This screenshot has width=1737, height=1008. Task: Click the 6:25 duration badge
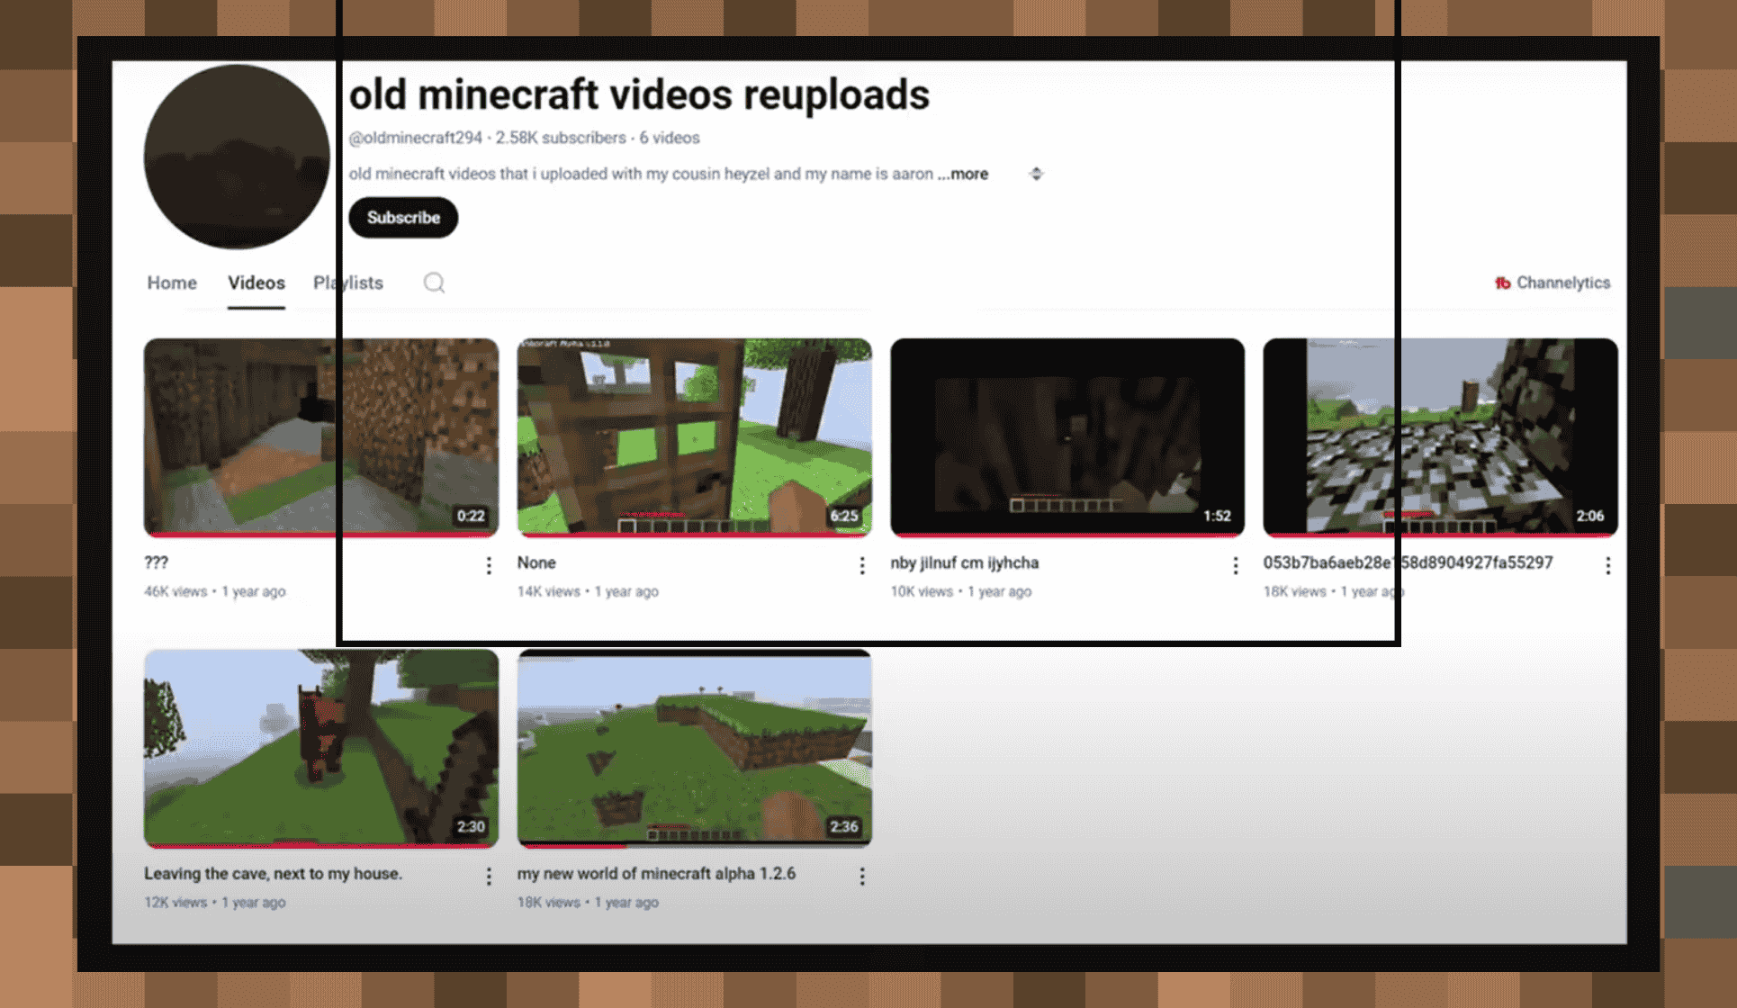click(x=844, y=516)
